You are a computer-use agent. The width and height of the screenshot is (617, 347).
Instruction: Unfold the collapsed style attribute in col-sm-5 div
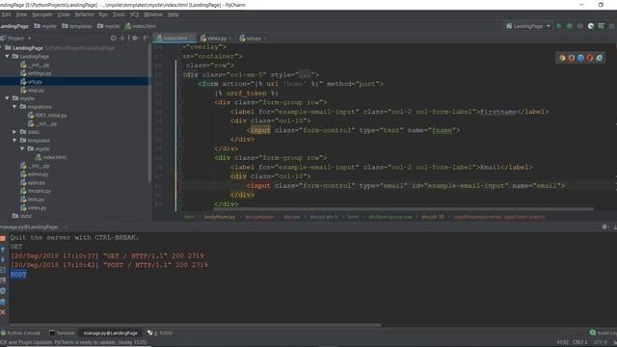tap(305, 74)
